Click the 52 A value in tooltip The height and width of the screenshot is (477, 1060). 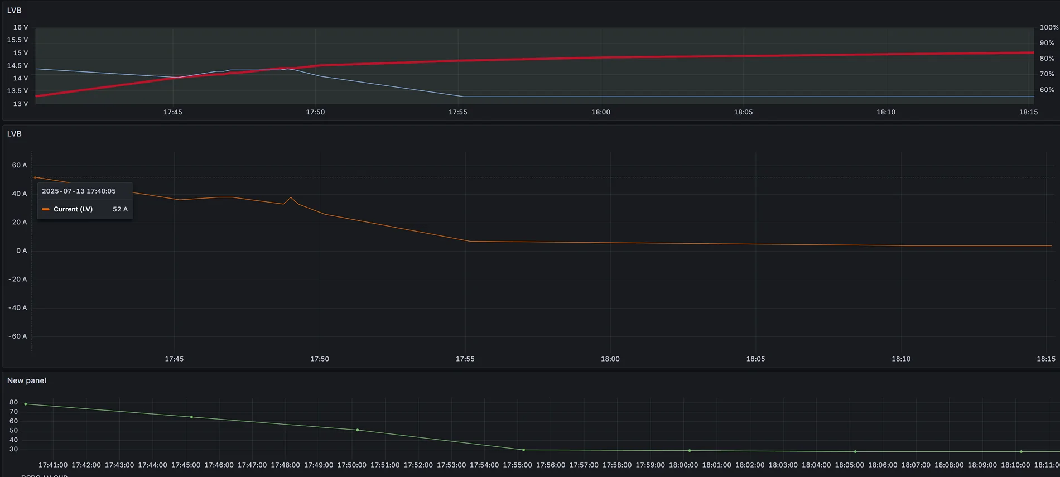point(120,209)
